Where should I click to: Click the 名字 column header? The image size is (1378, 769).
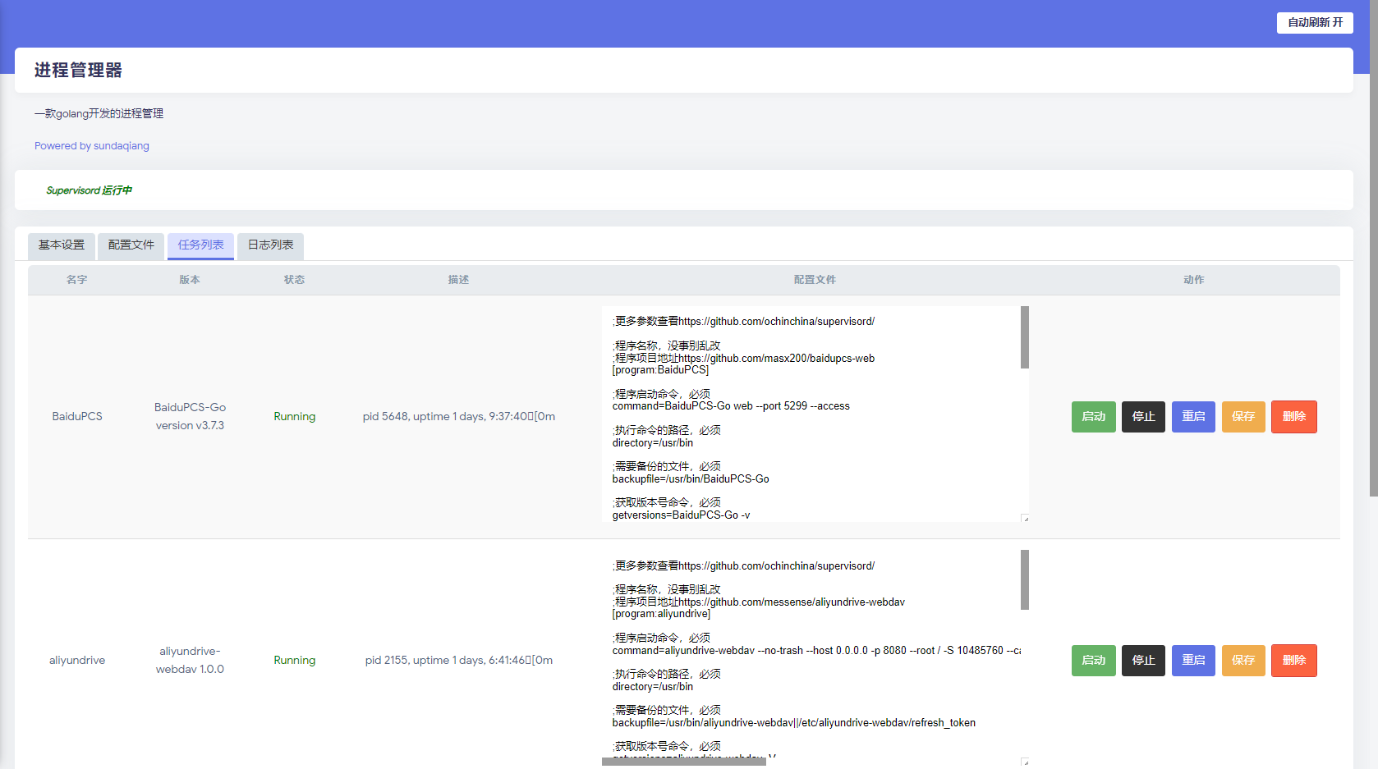click(x=77, y=280)
